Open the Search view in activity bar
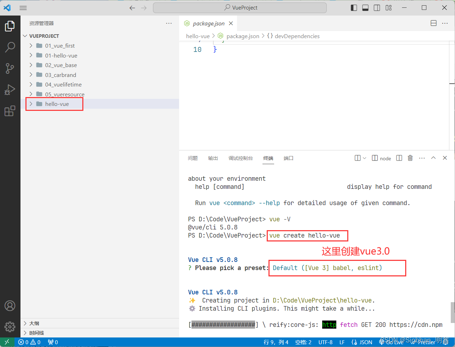The height and width of the screenshot is (347, 455). [10, 47]
